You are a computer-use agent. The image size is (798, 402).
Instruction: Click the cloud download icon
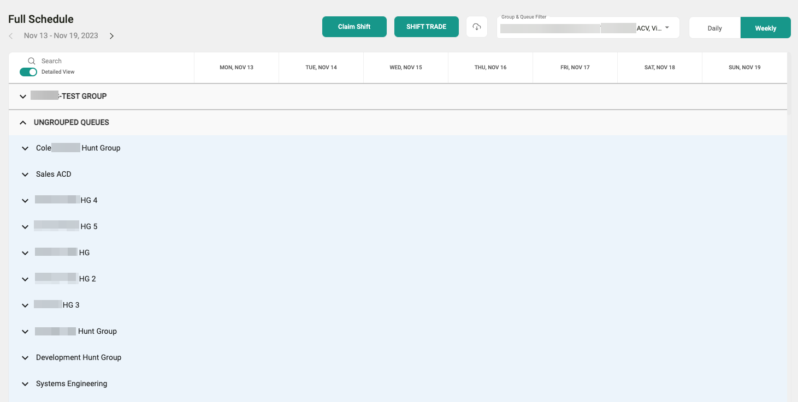(477, 27)
